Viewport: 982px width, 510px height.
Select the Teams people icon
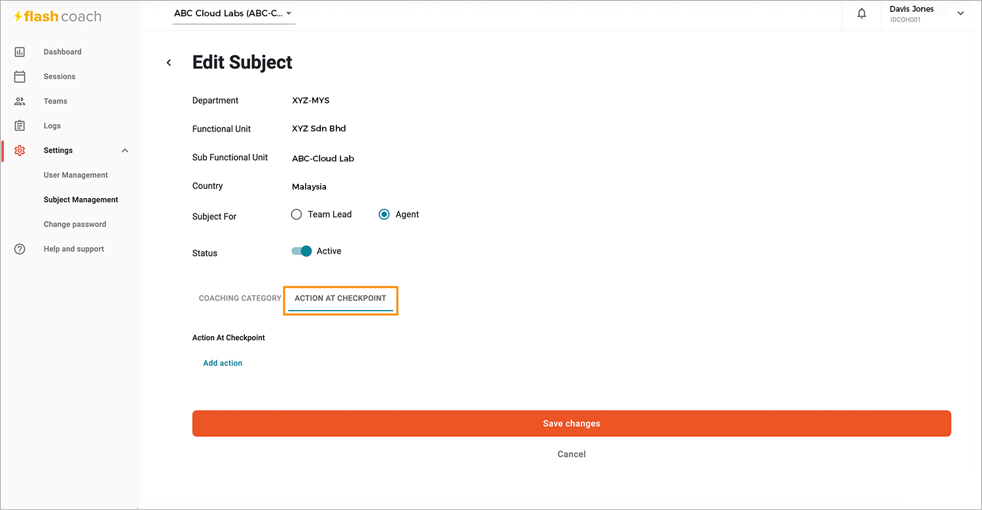click(20, 101)
